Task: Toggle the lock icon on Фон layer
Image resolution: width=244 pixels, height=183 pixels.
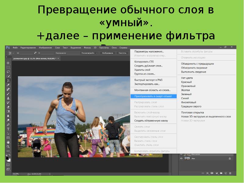Action: [229, 159]
